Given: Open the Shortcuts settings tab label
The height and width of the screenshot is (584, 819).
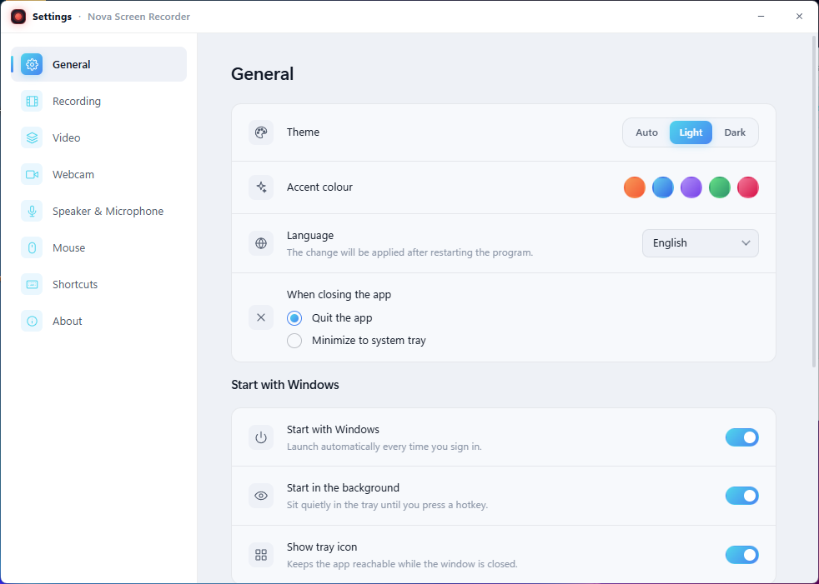Looking at the screenshot, I should point(75,284).
